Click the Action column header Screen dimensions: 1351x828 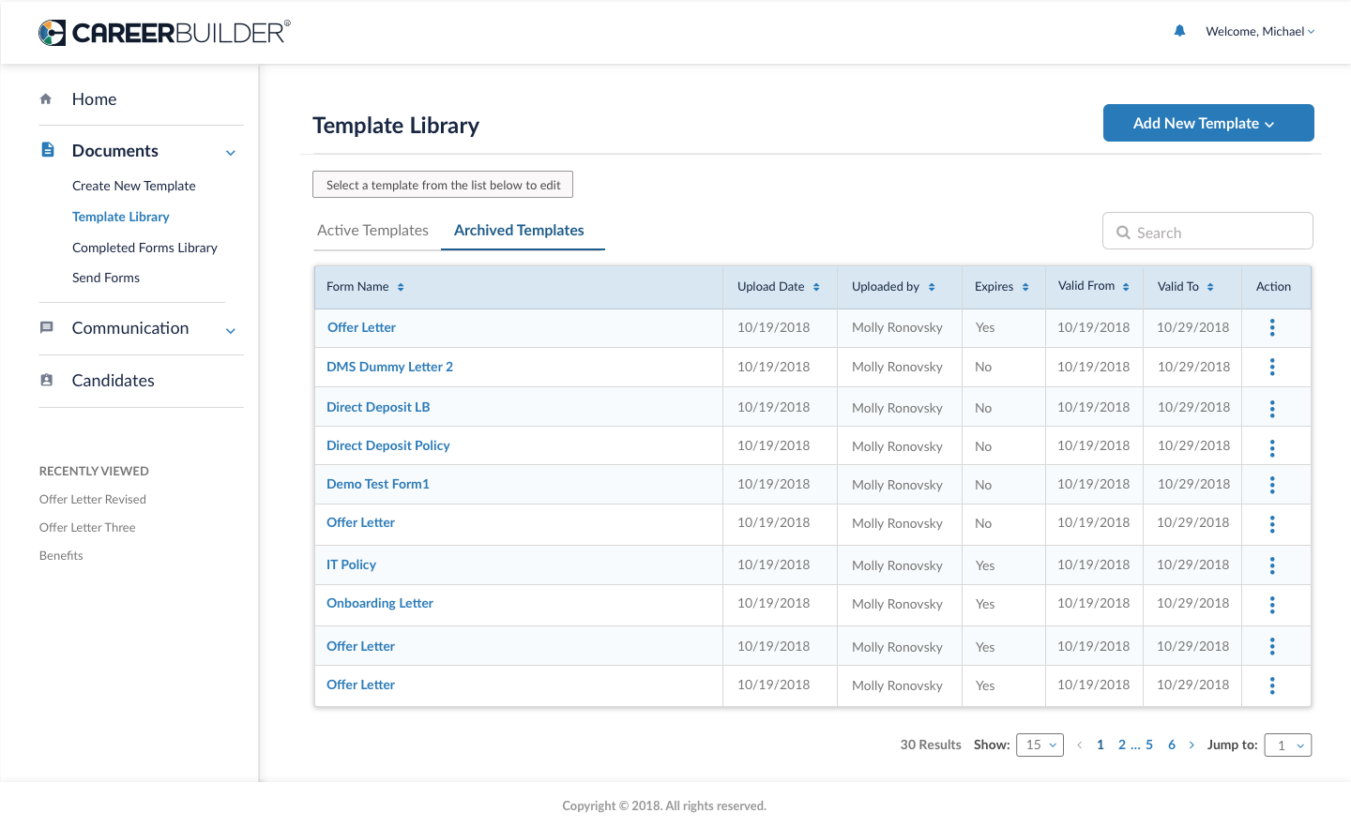pos(1273,287)
